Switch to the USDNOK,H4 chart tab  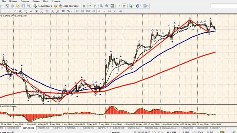pyautogui.click(x=187, y=128)
